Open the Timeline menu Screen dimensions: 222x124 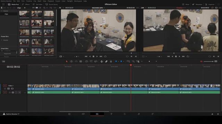tap(29, 1)
